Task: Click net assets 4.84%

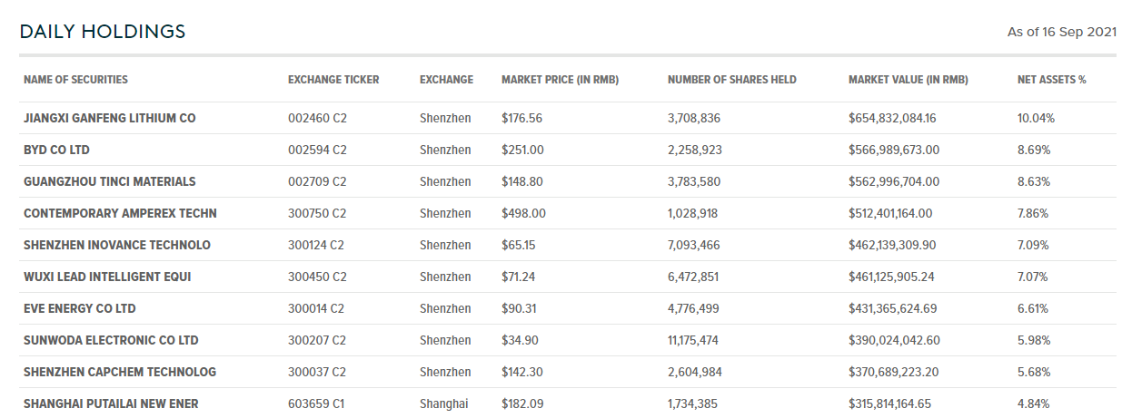Action: (x=1034, y=403)
